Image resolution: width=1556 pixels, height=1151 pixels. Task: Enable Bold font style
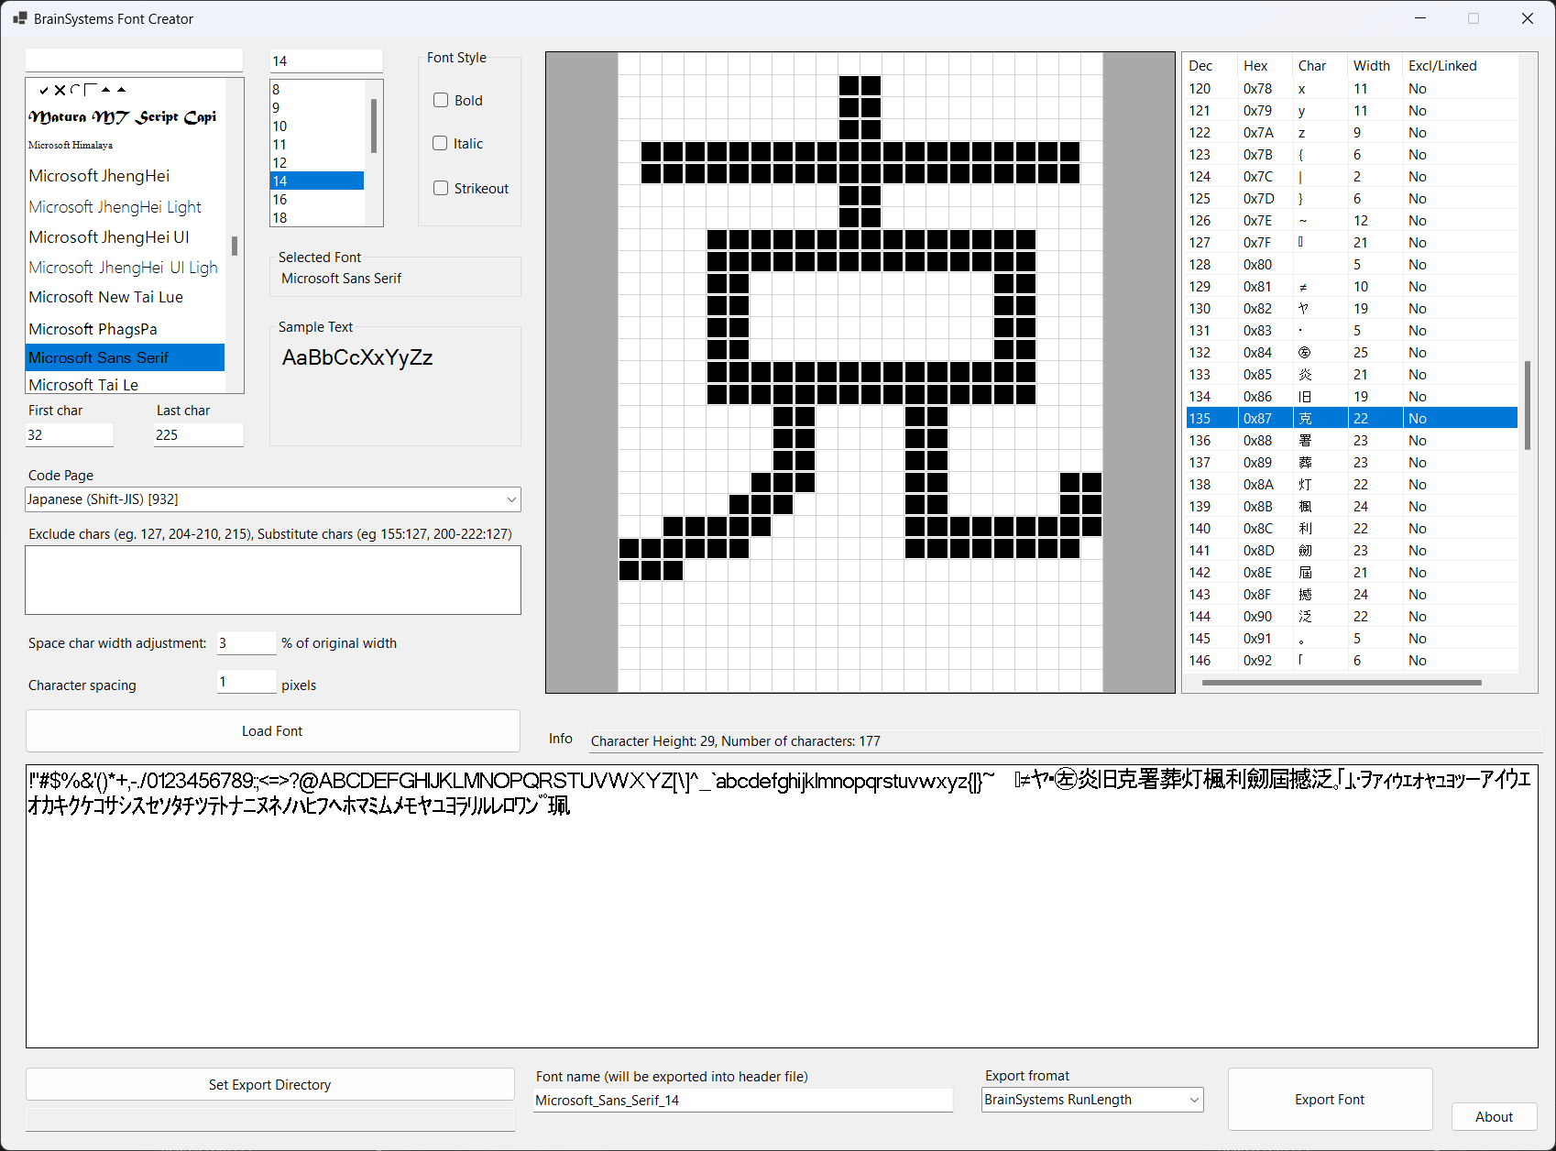[441, 100]
